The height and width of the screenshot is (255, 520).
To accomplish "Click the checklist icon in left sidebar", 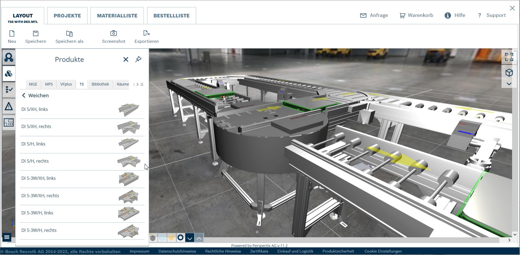I will tap(9, 90).
